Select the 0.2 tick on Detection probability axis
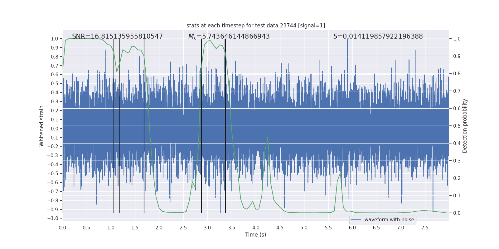499x249 pixels. tap(457, 178)
